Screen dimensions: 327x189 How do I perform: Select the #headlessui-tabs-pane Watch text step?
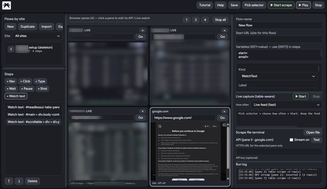click(33, 107)
